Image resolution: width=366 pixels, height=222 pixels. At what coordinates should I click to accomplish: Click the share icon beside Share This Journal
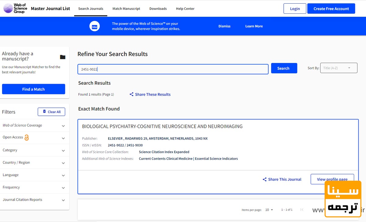tap(264, 179)
